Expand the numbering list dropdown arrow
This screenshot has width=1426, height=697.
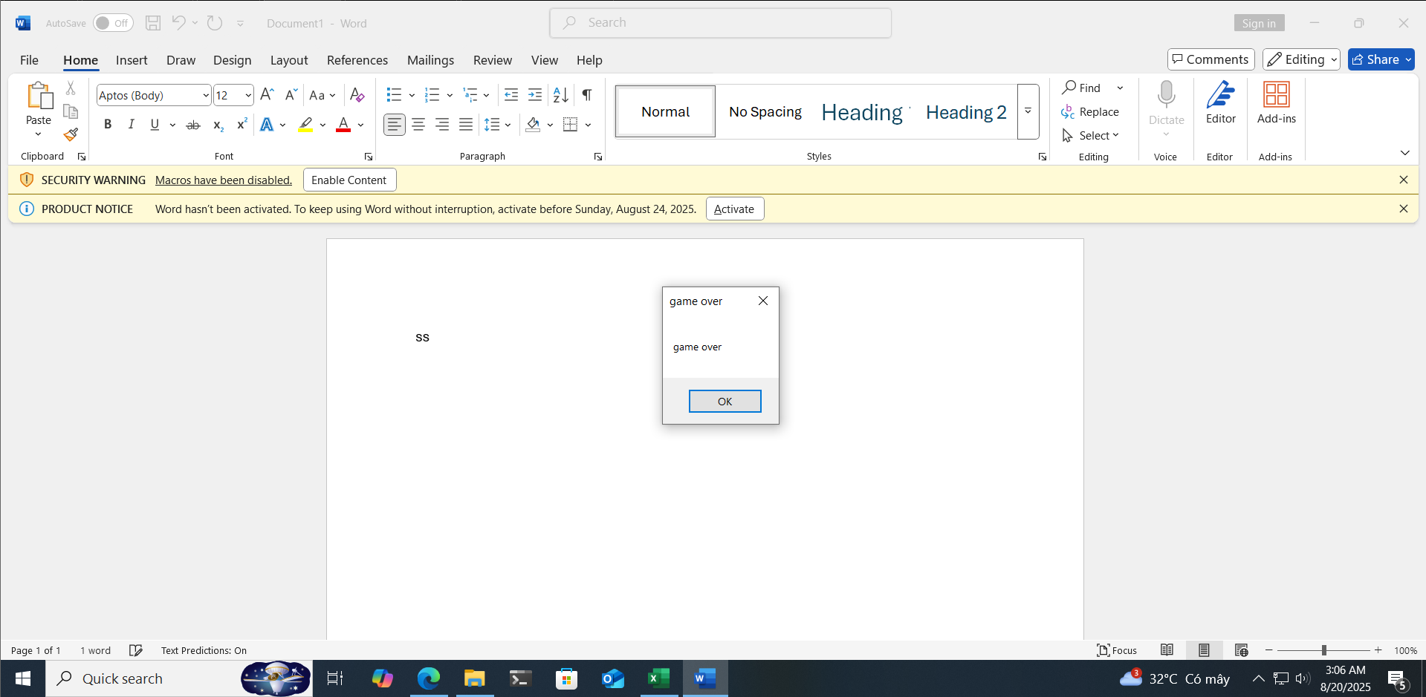click(x=450, y=95)
